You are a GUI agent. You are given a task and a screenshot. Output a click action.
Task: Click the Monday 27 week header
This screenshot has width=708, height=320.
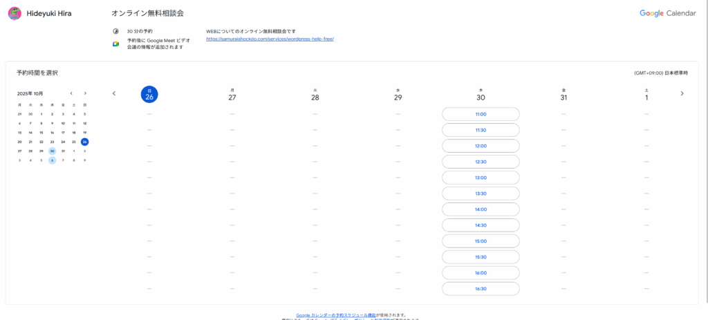tap(232, 95)
